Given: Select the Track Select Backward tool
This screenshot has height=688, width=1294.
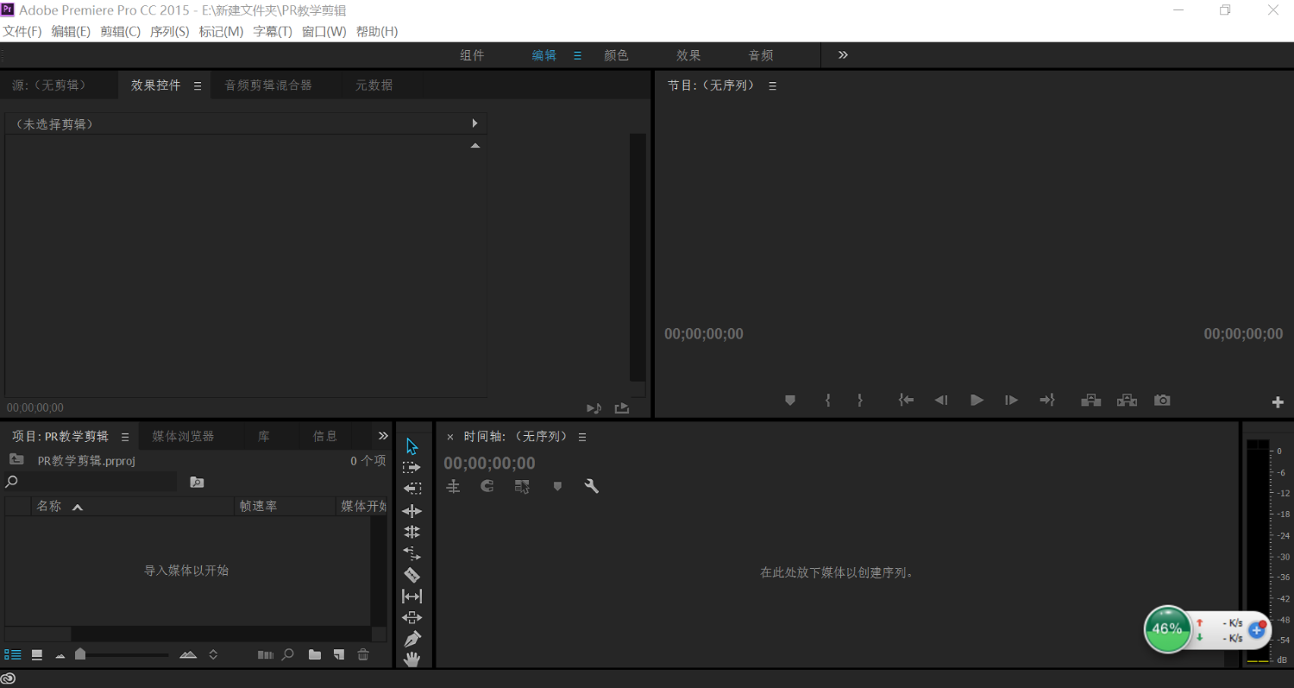Looking at the screenshot, I should pos(411,488).
